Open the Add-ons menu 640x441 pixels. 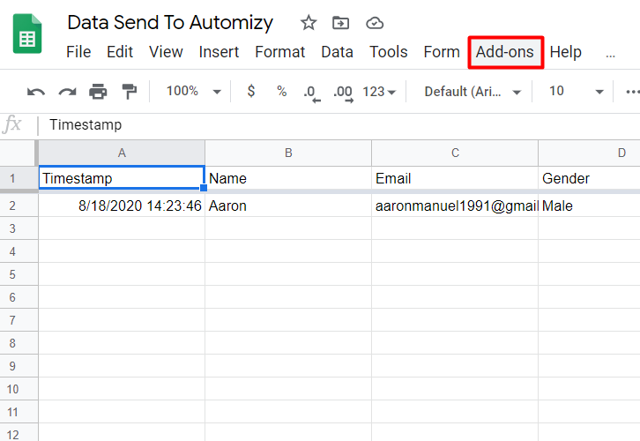coord(505,52)
